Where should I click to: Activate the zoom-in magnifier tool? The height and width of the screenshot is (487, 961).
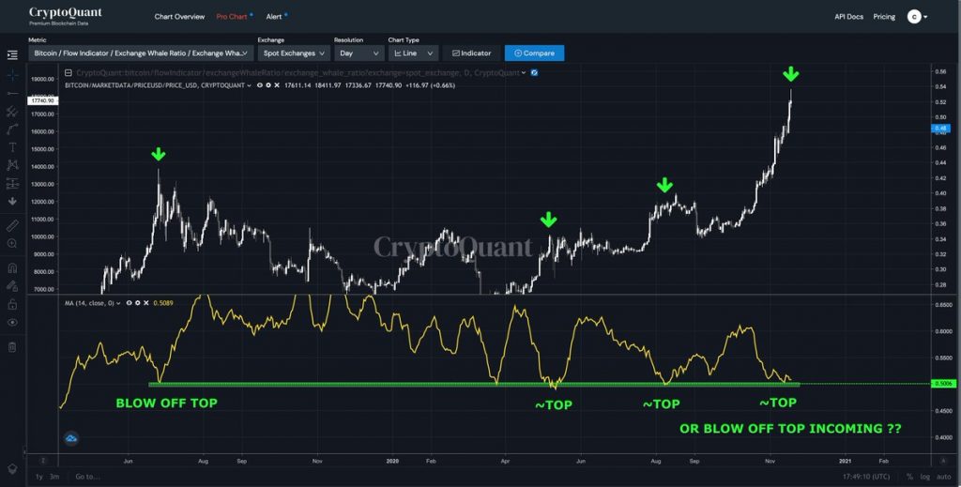[x=12, y=244]
